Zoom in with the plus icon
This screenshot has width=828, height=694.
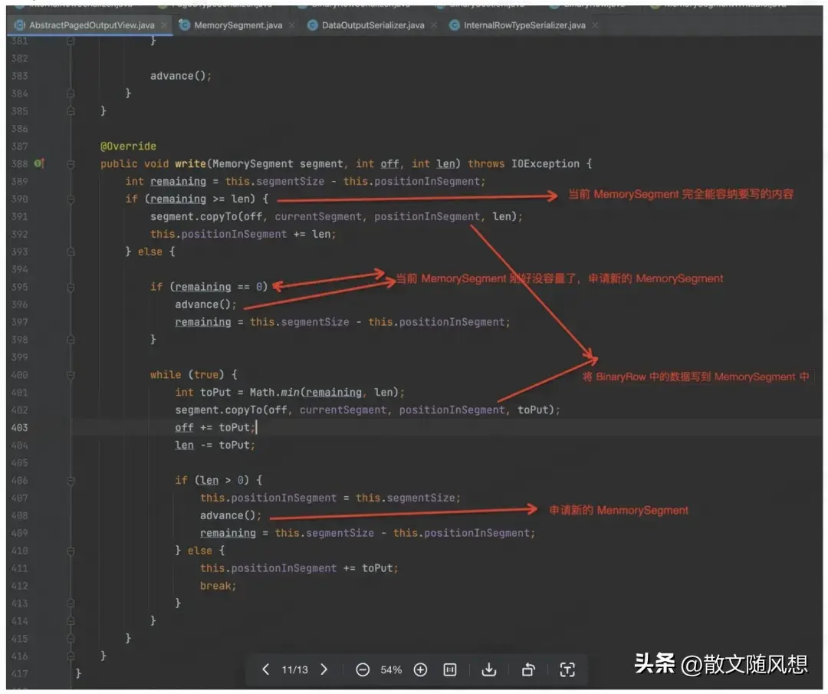pyautogui.click(x=420, y=669)
